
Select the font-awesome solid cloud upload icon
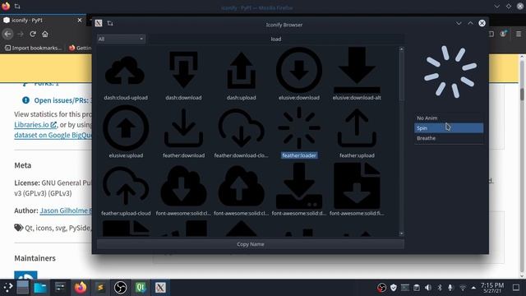(x=241, y=187)
